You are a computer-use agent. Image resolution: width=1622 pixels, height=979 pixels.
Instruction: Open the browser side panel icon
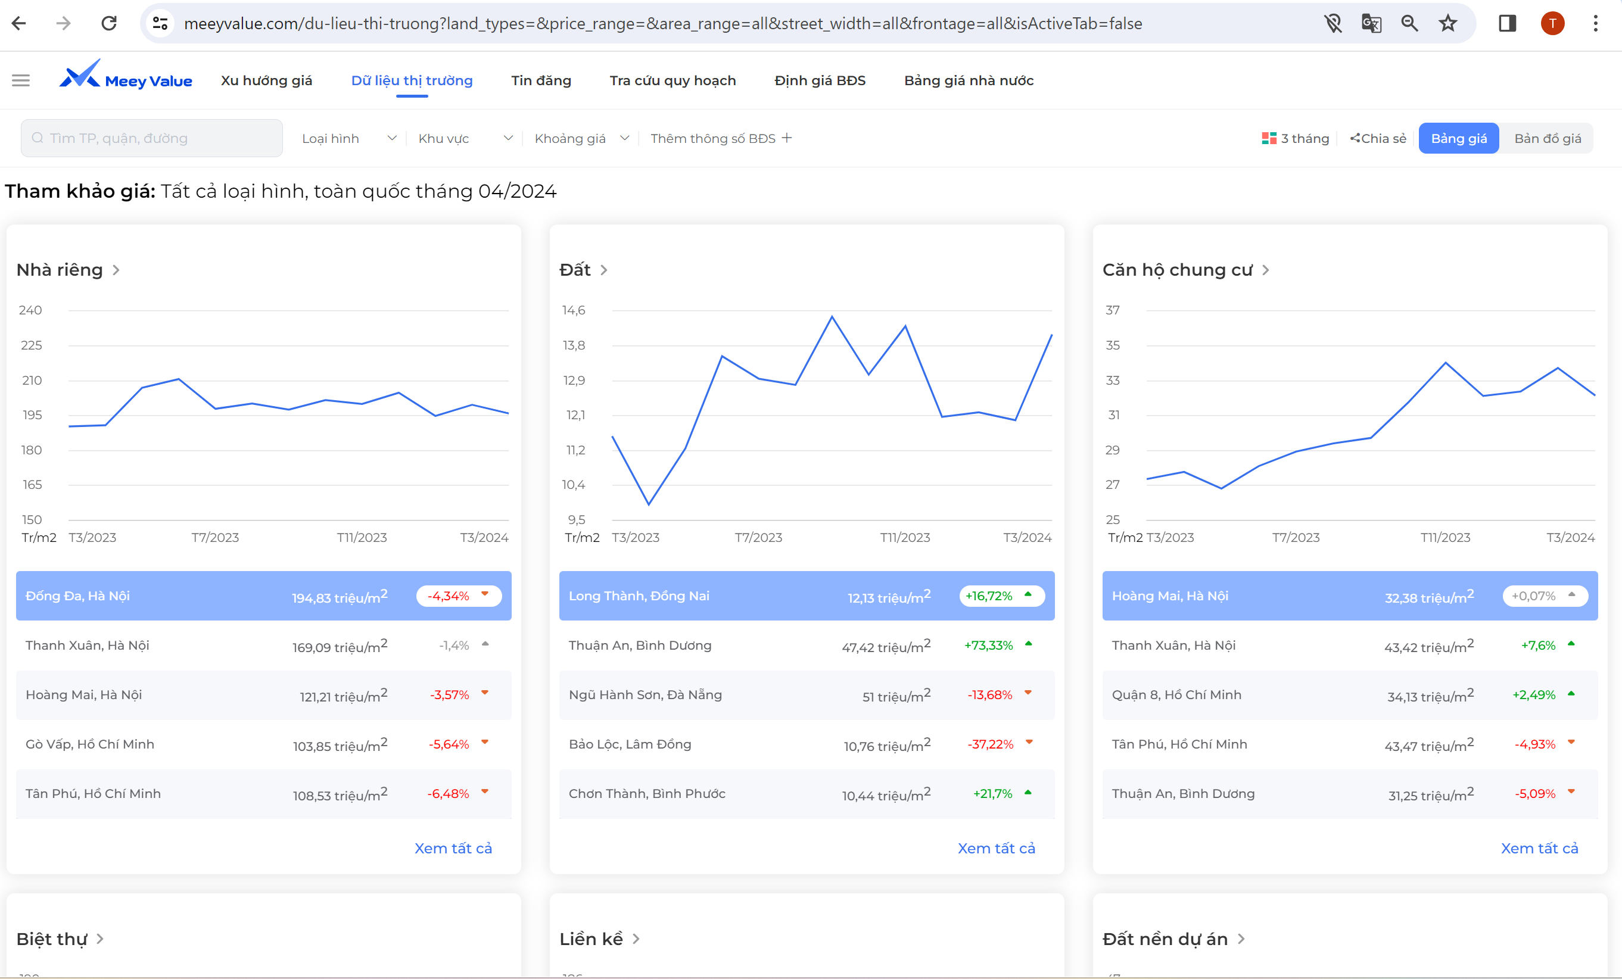[x=1507, y=24]
